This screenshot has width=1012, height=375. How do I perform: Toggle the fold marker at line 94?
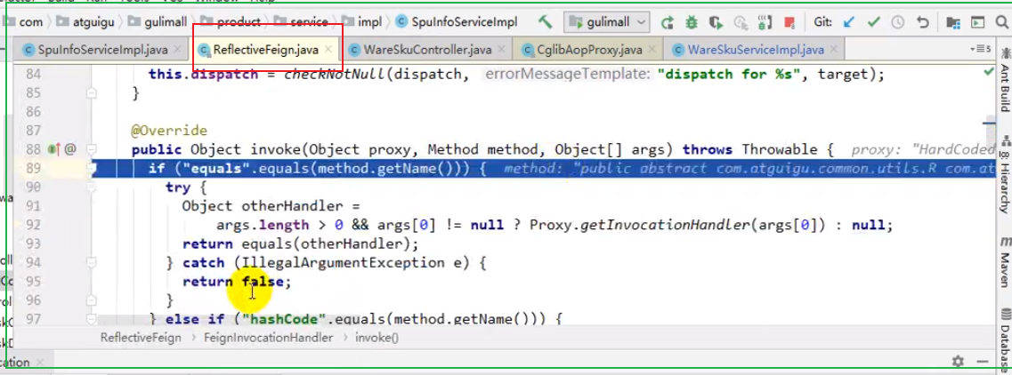[91, 262]
